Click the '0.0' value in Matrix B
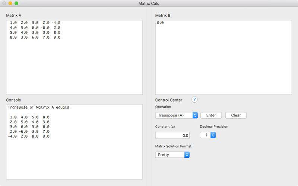The width and height of the screenshot is (298, 186). pos(160,23)
